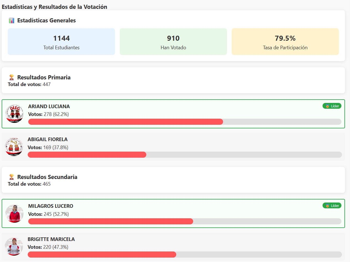Click the medal icon in Ariand Luciana's Líder badge

pos(327,106)
